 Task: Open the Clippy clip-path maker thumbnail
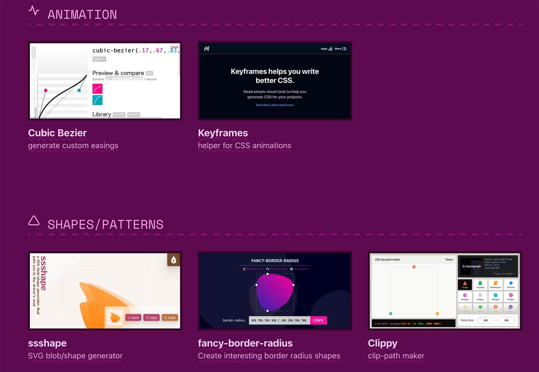(445, 291)
